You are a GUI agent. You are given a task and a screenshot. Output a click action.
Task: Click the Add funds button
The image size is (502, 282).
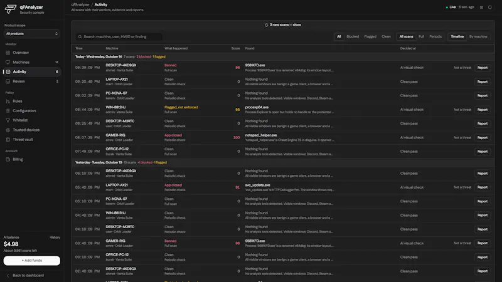coord(32,261)
